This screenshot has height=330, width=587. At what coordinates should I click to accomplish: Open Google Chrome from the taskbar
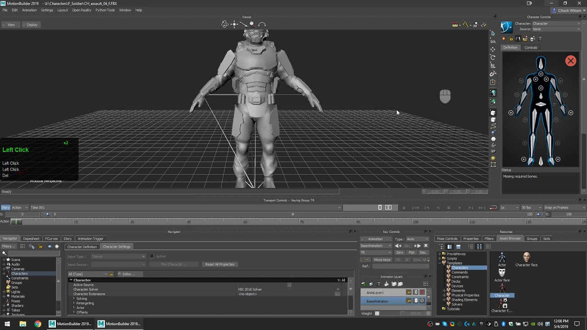click(x=38, y=324)
